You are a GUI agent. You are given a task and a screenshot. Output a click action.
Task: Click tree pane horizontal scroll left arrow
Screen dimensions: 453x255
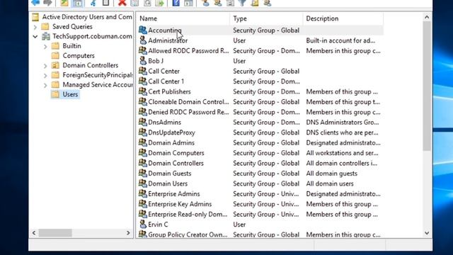click(x=34, y=233)
